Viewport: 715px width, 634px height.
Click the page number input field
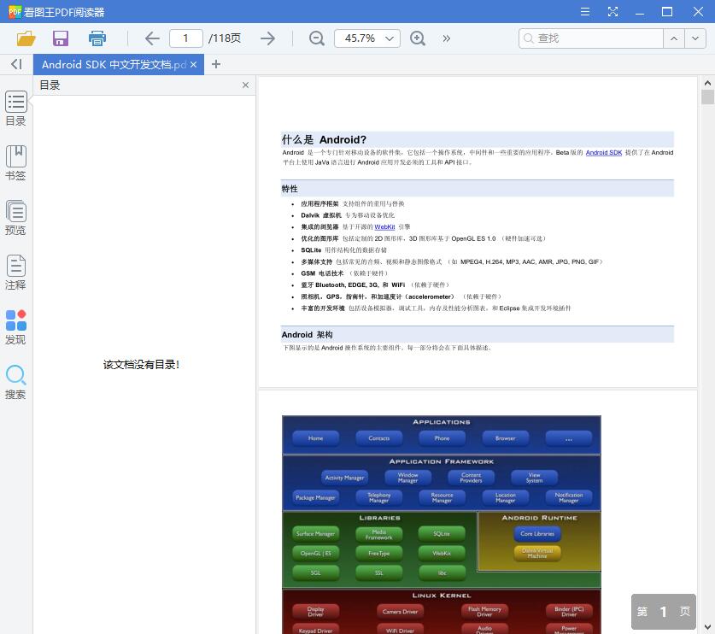[x=185, y=38]
